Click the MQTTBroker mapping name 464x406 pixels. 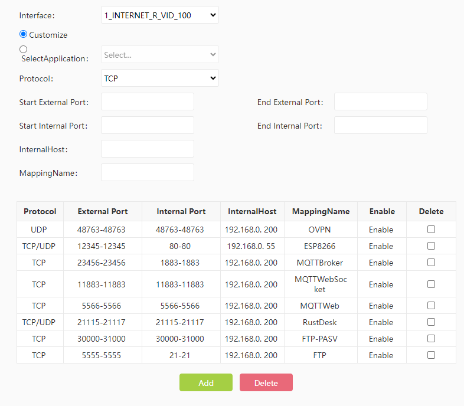point(319,263)
